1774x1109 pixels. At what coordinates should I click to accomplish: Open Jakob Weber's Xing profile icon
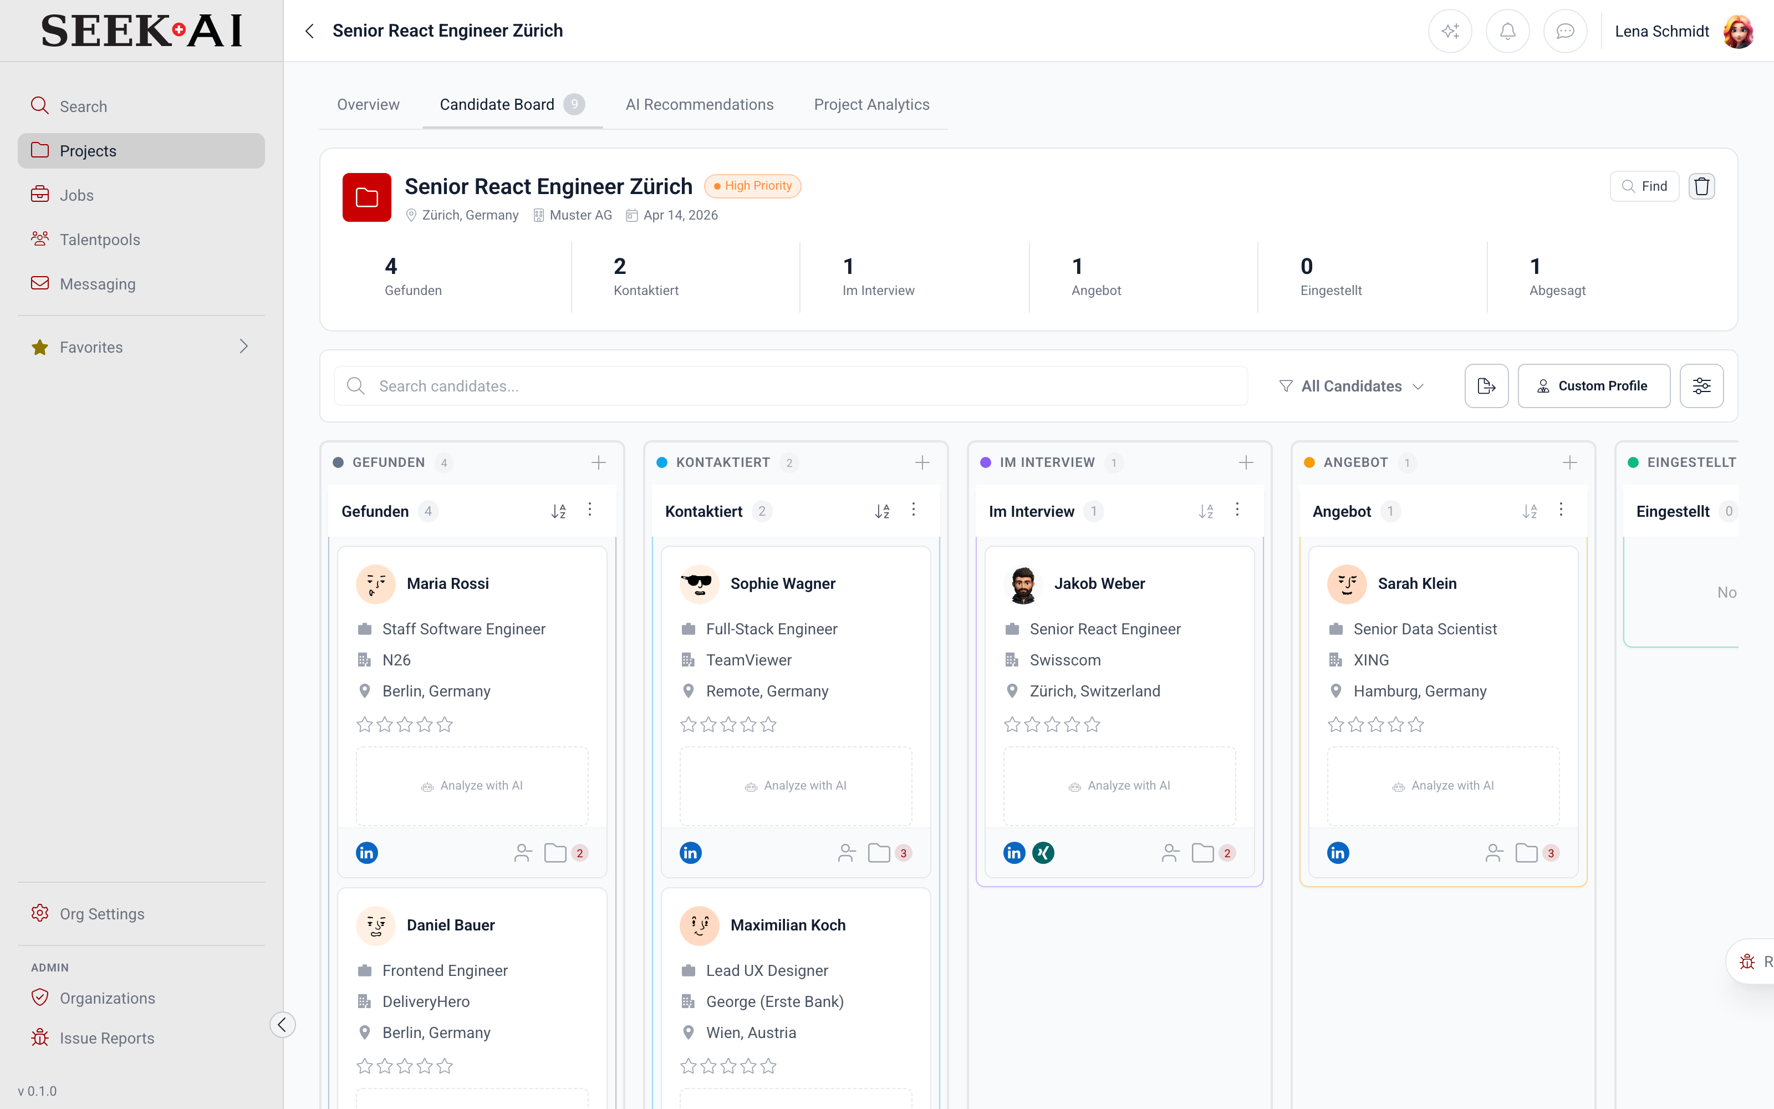(1043, 852)
